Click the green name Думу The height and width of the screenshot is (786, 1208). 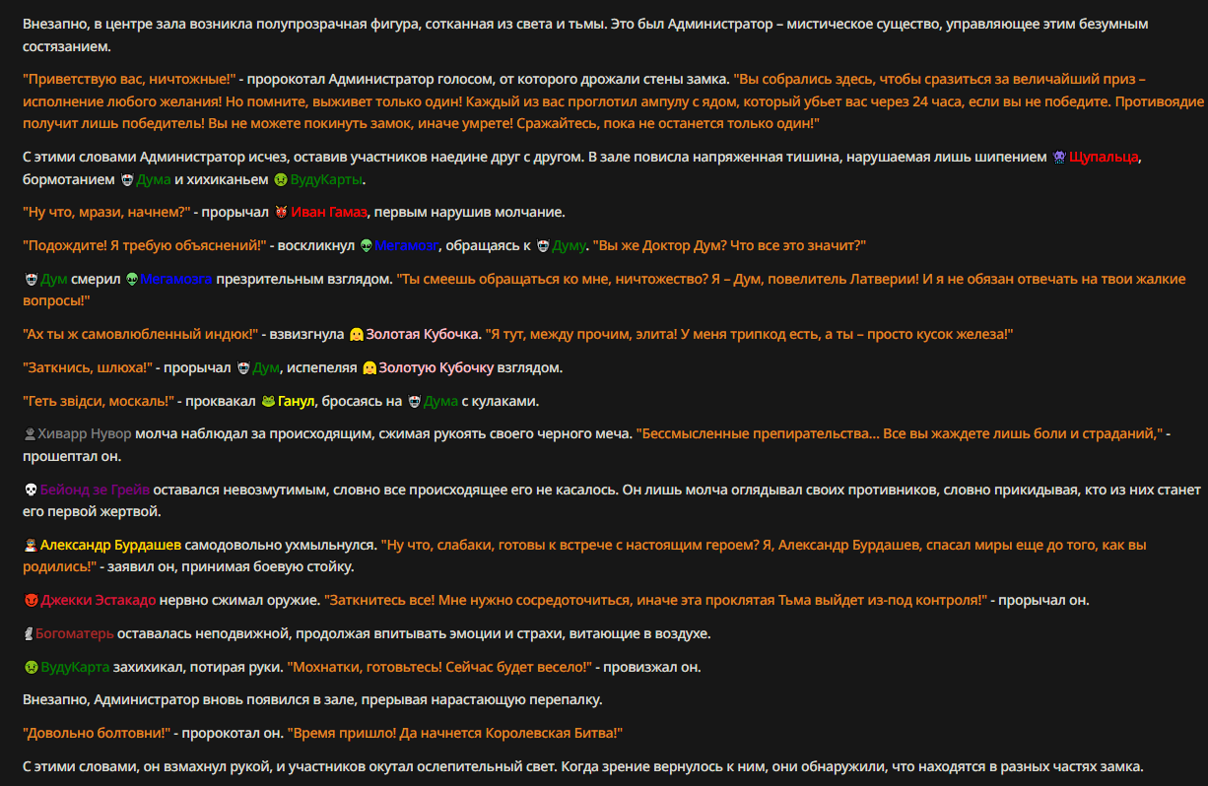(x=569, y=245)
